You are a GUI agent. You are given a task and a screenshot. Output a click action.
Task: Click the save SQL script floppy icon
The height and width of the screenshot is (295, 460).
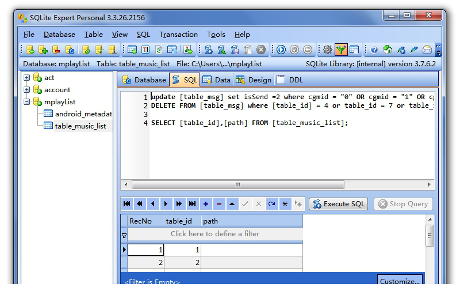[x=235, y=50]
